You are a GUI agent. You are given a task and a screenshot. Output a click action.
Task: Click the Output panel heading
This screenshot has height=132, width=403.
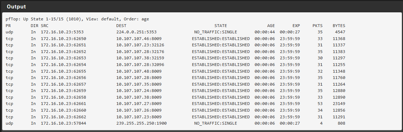pos(16,7)
